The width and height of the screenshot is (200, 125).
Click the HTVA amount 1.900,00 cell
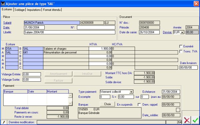pos(100,49)
